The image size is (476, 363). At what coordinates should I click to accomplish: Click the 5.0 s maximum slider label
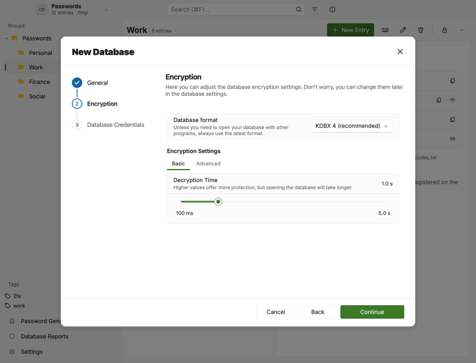[x=384, y=214]
